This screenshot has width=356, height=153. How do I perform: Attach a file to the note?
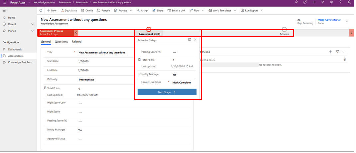[x=345, y=60]
